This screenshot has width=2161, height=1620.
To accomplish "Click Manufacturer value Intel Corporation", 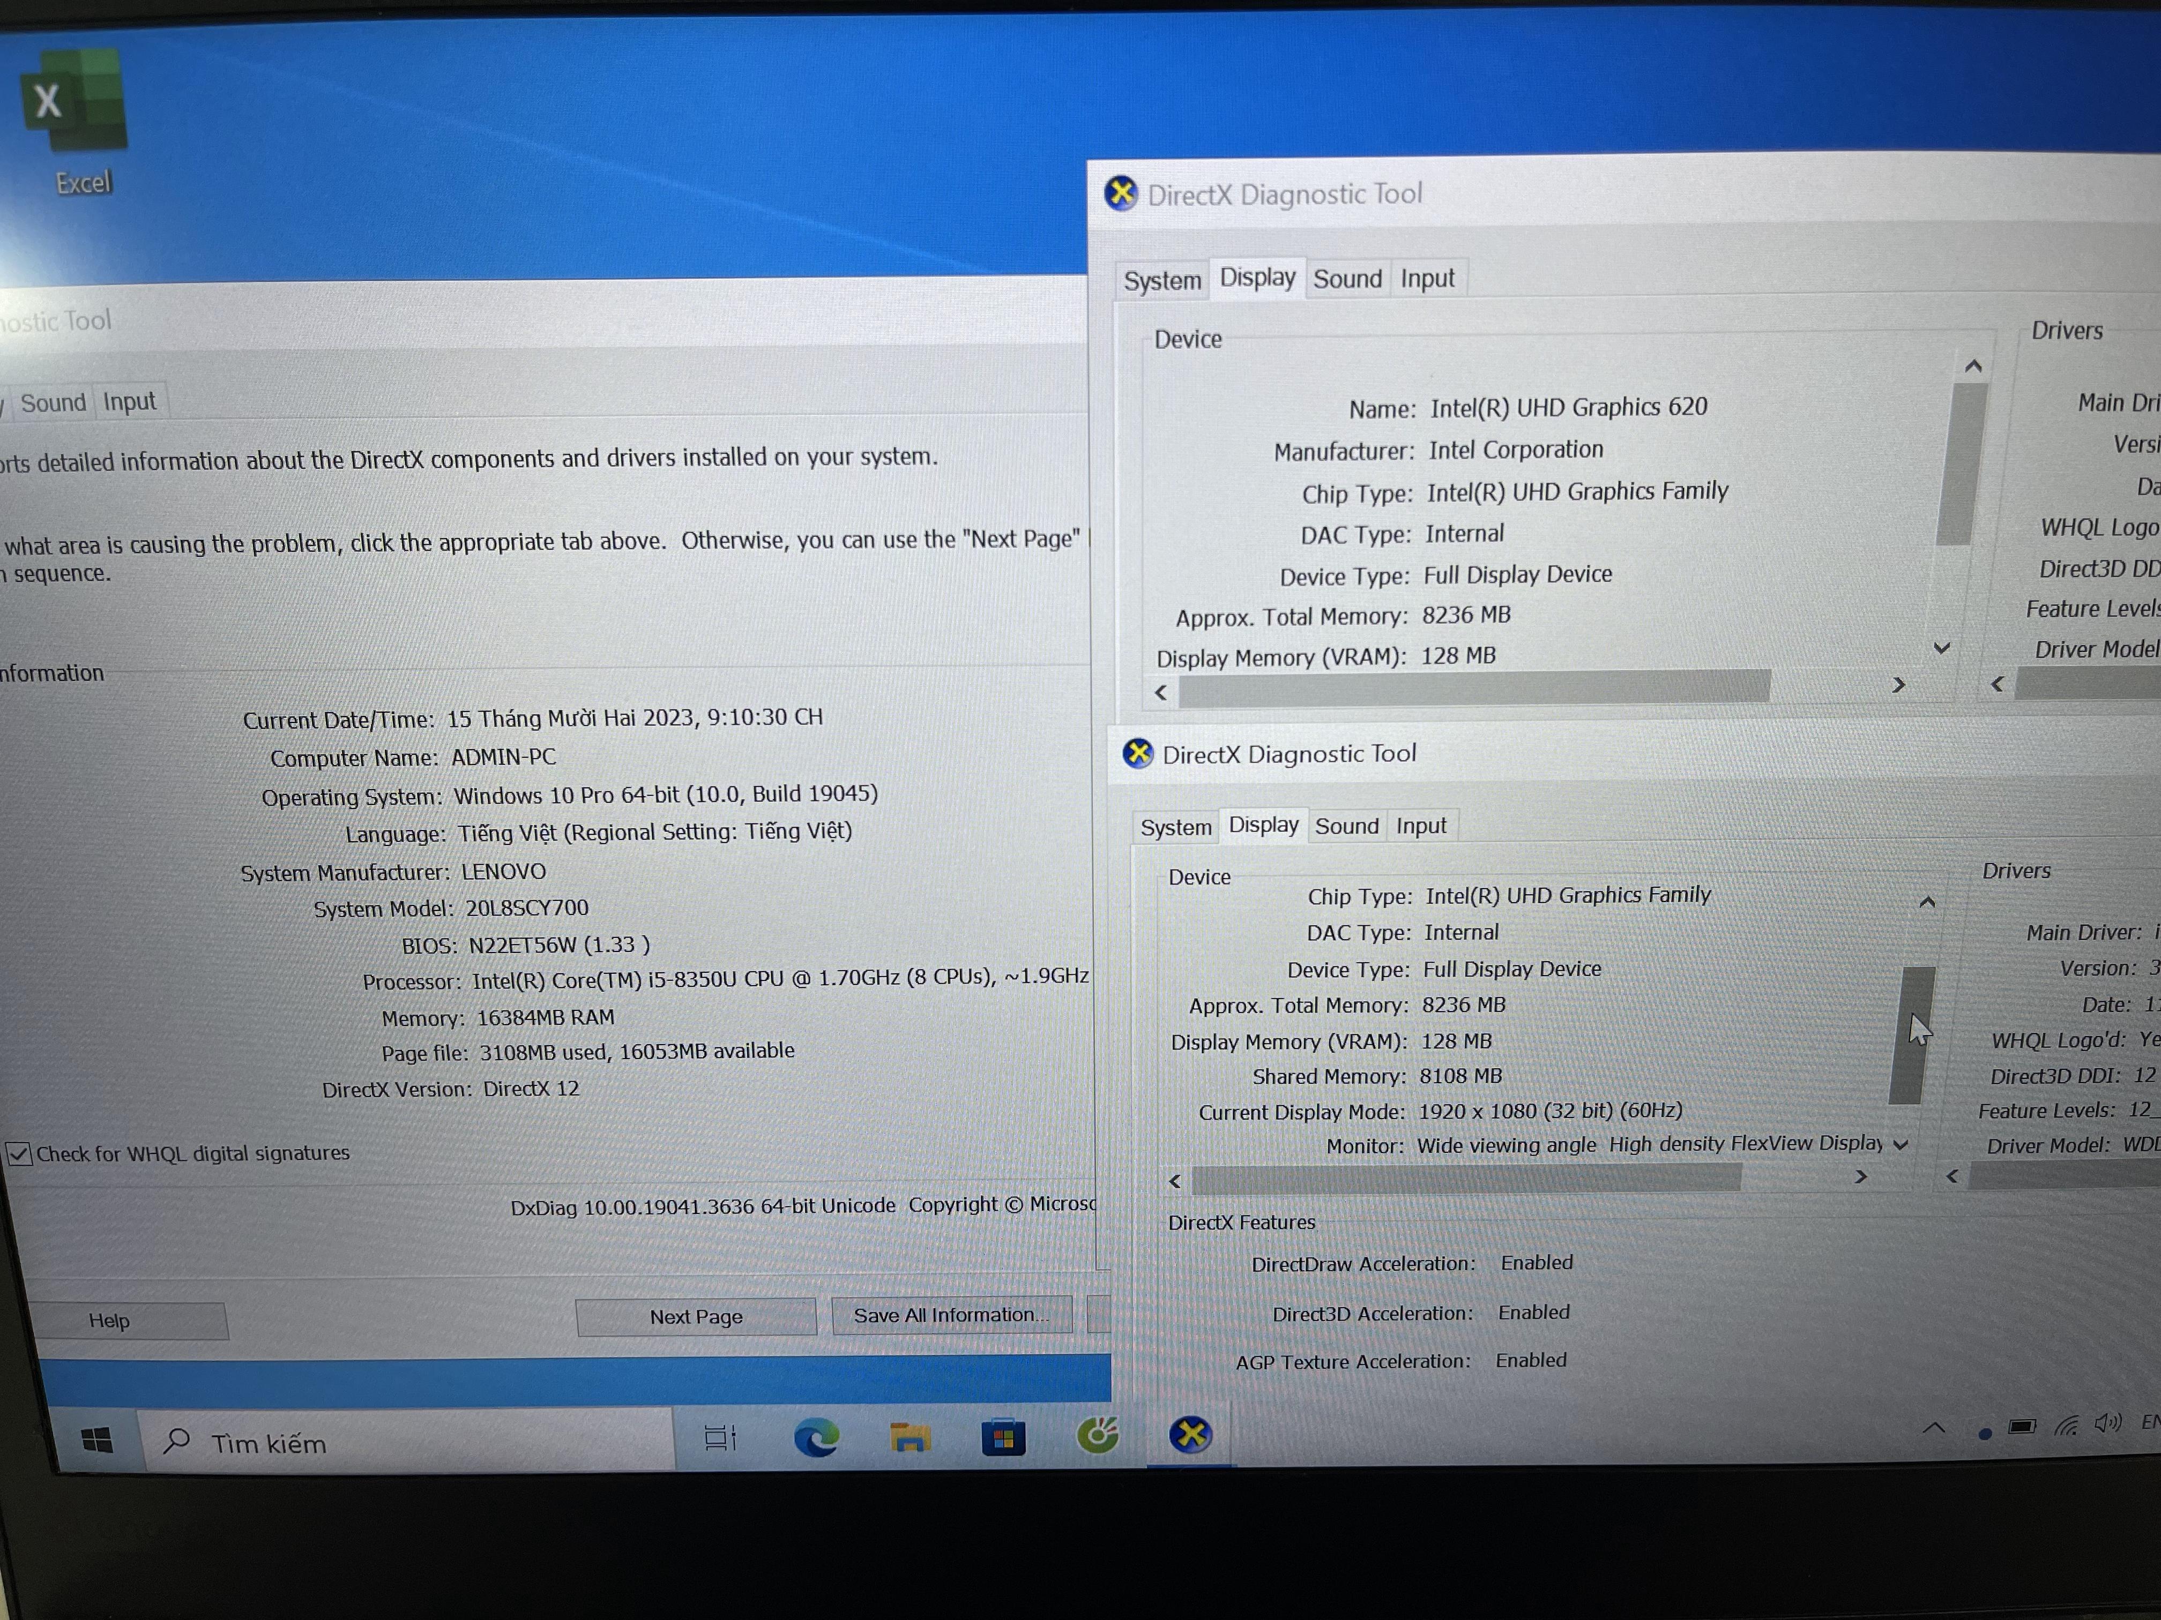I will tap(1515, 450).
